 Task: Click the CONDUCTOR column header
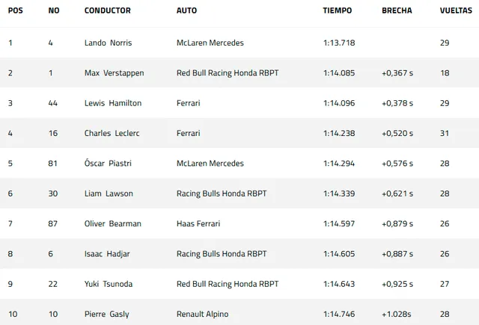(108, 10)
